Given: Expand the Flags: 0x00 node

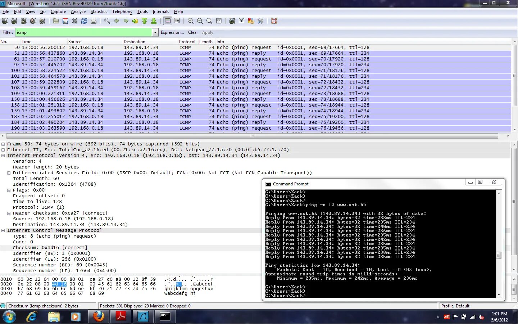Looking at the screenshot, I should (9, 190).
